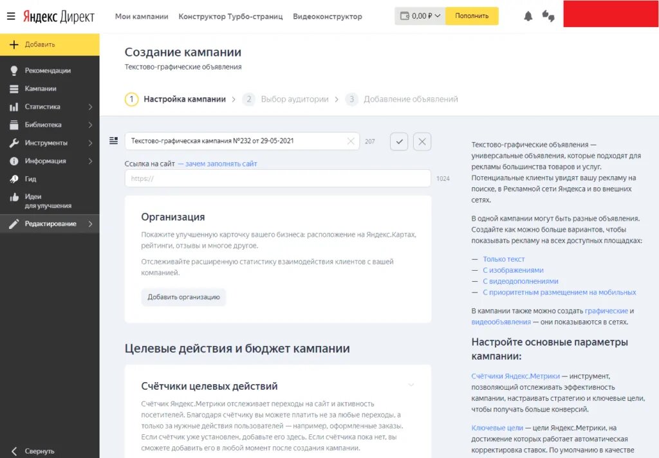Click Добавить организацию button
The height and width of the screenshot is (458, 659).
click(x=183, y=297)
